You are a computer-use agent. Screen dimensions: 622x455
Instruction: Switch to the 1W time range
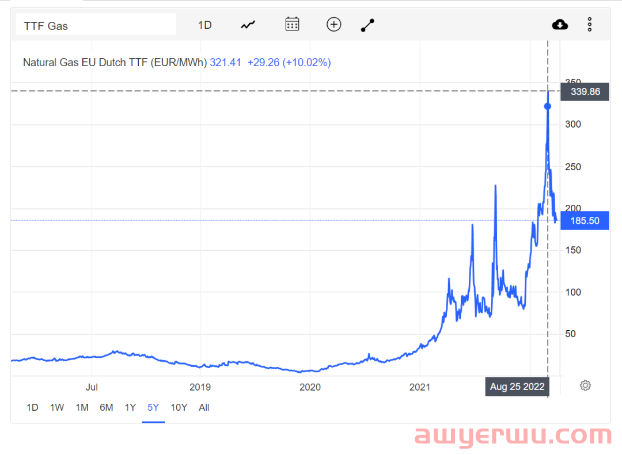57,407
